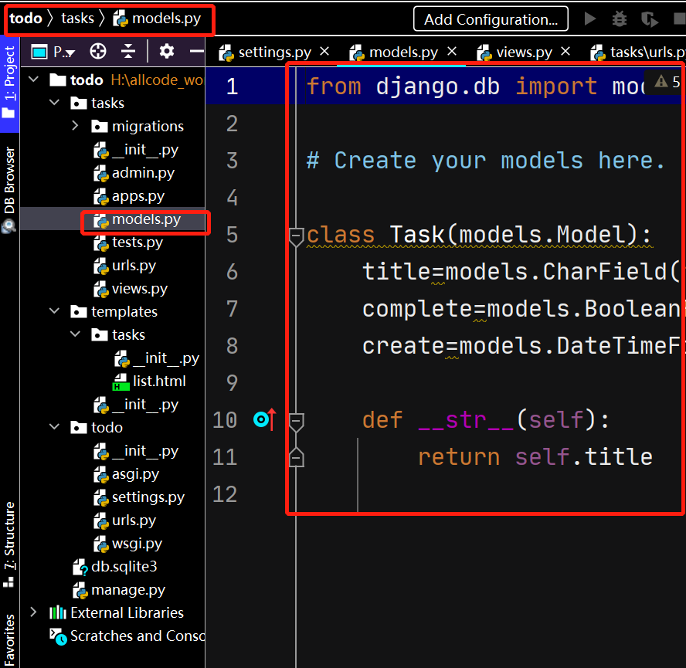Click the warnings indicator in editor
The height and width of the screenshot is (668, 686).
point(667,81)
